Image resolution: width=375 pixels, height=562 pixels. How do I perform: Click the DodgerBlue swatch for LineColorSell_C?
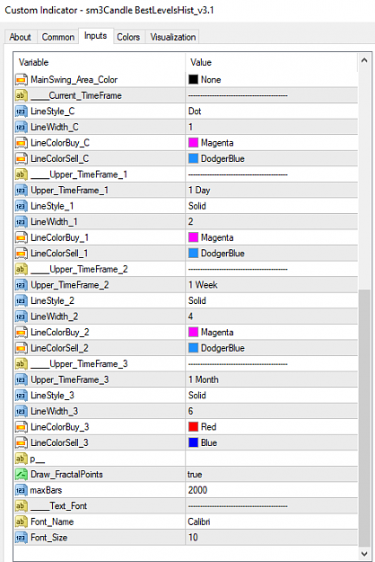[194, 158]
